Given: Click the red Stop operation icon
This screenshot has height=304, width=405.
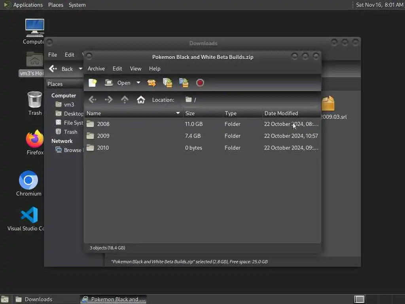Looking at the screenshot, I should pos(200,83).
